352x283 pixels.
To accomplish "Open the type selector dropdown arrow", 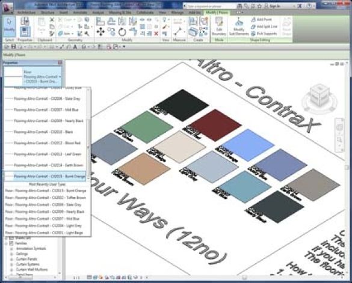I will 60,77.
